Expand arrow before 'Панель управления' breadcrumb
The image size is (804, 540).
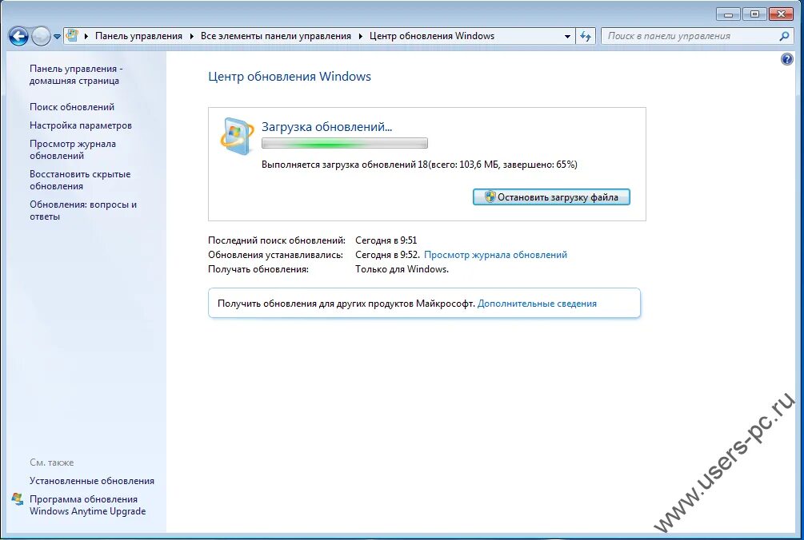pos(86,36)
